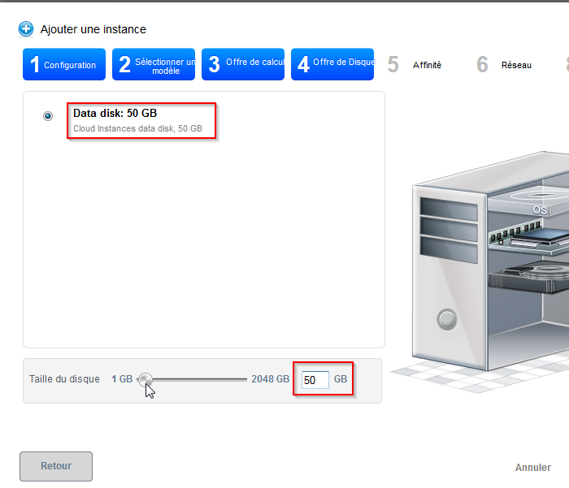Click the memory board inside the server case

(x=528, y=237)
